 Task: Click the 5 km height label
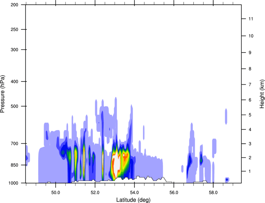(250, 115)
